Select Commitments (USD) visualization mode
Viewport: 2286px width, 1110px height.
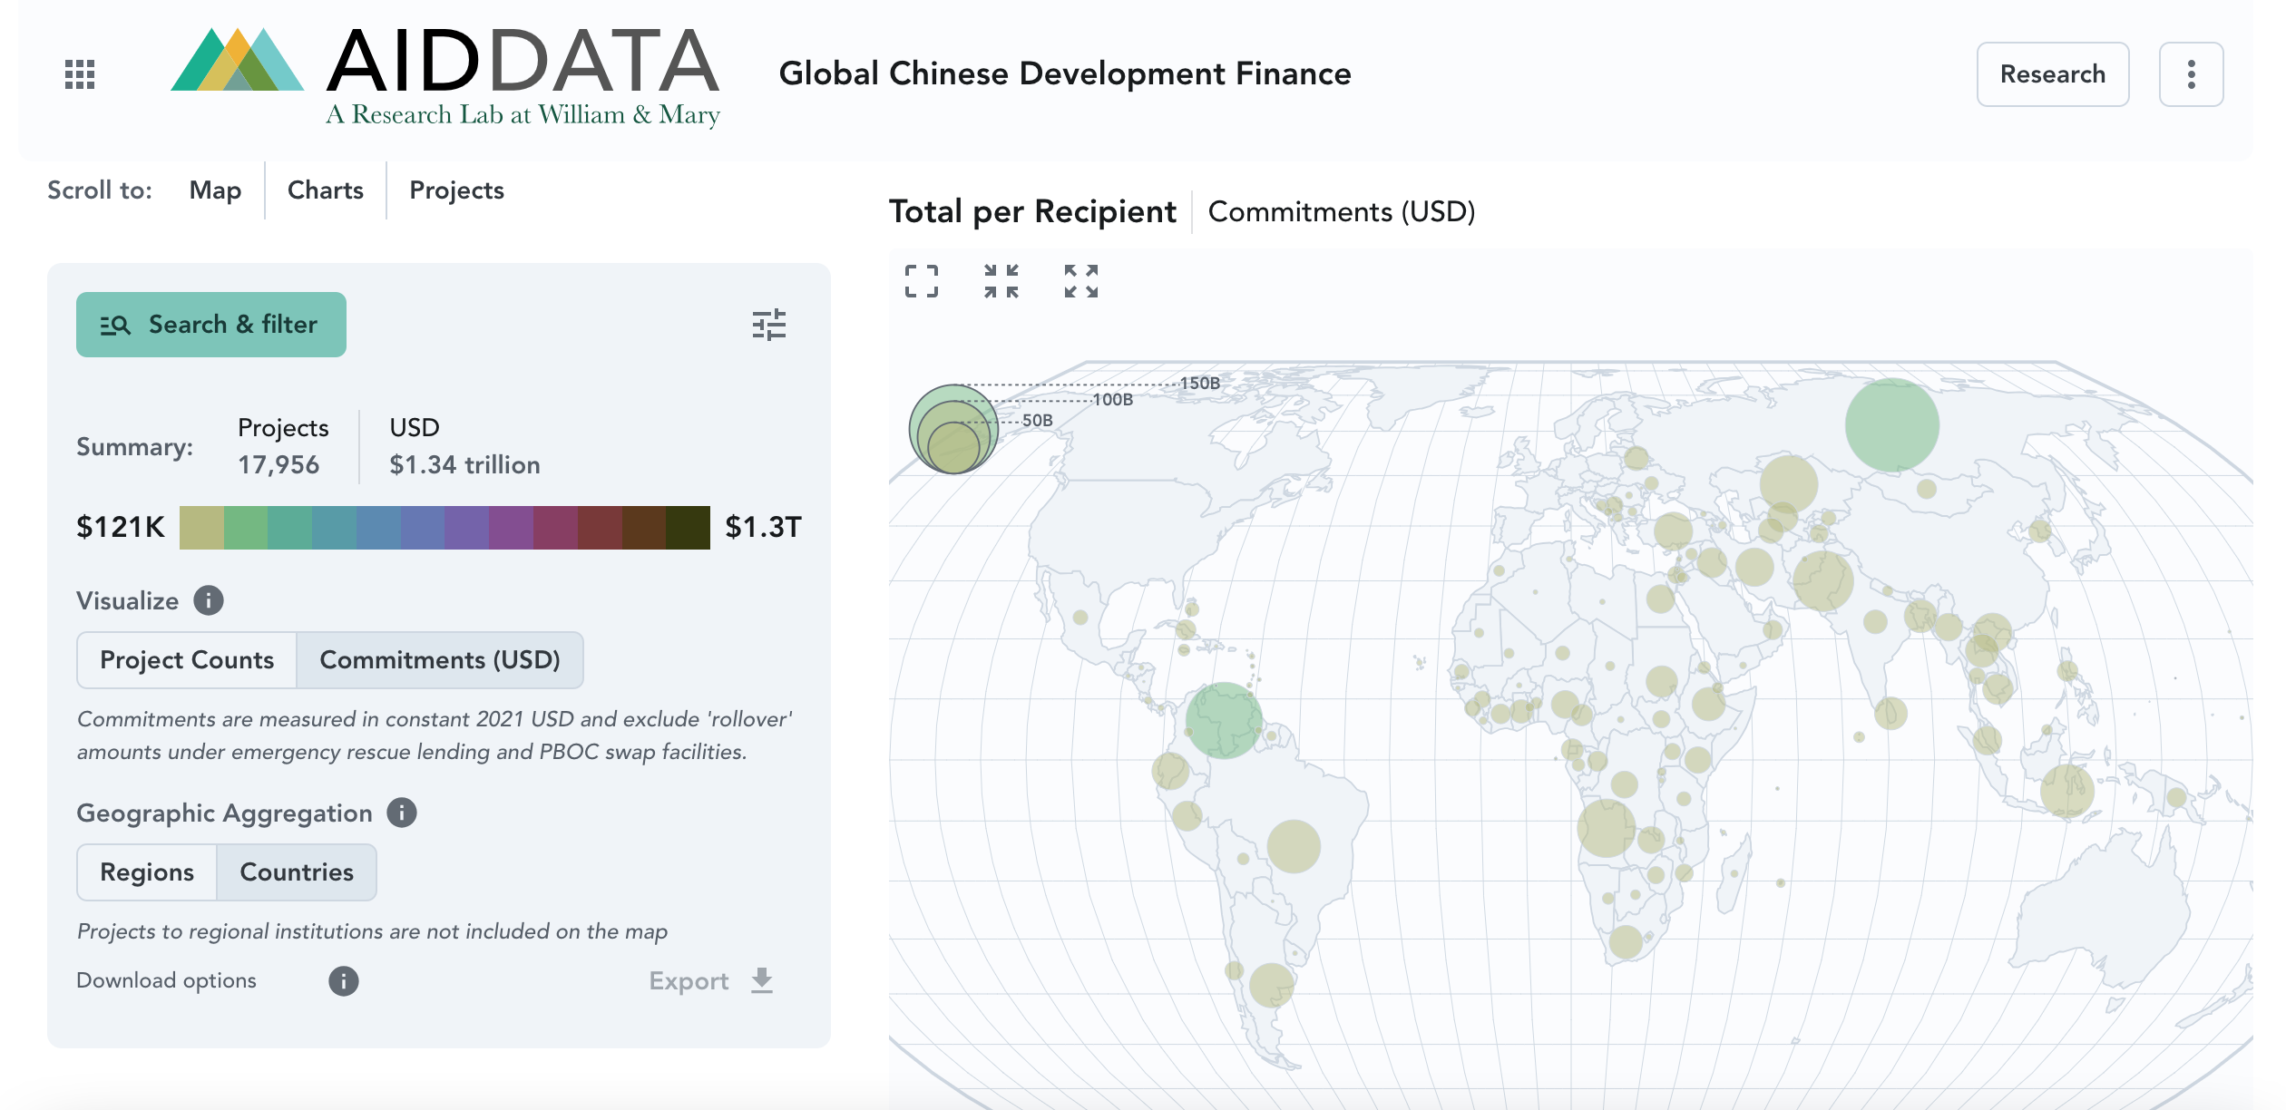click(x=440, y=659)
